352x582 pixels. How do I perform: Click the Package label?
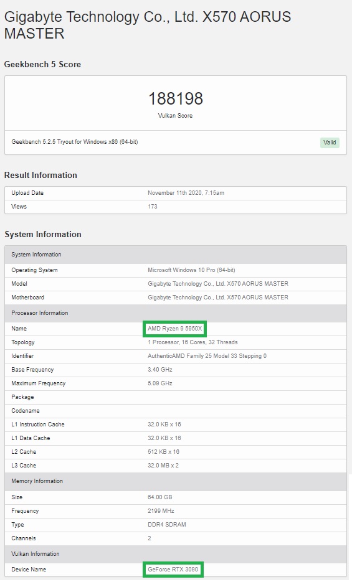tap(22, 398)
